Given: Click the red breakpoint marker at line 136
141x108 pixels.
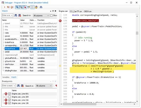Looking at the screenshot, I should [60, 21].
